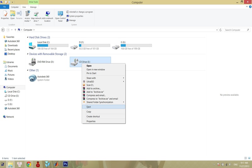Click System properties in the ribbon
The height and width of the screenshot is (168, 252).
[x=76, y=16]
